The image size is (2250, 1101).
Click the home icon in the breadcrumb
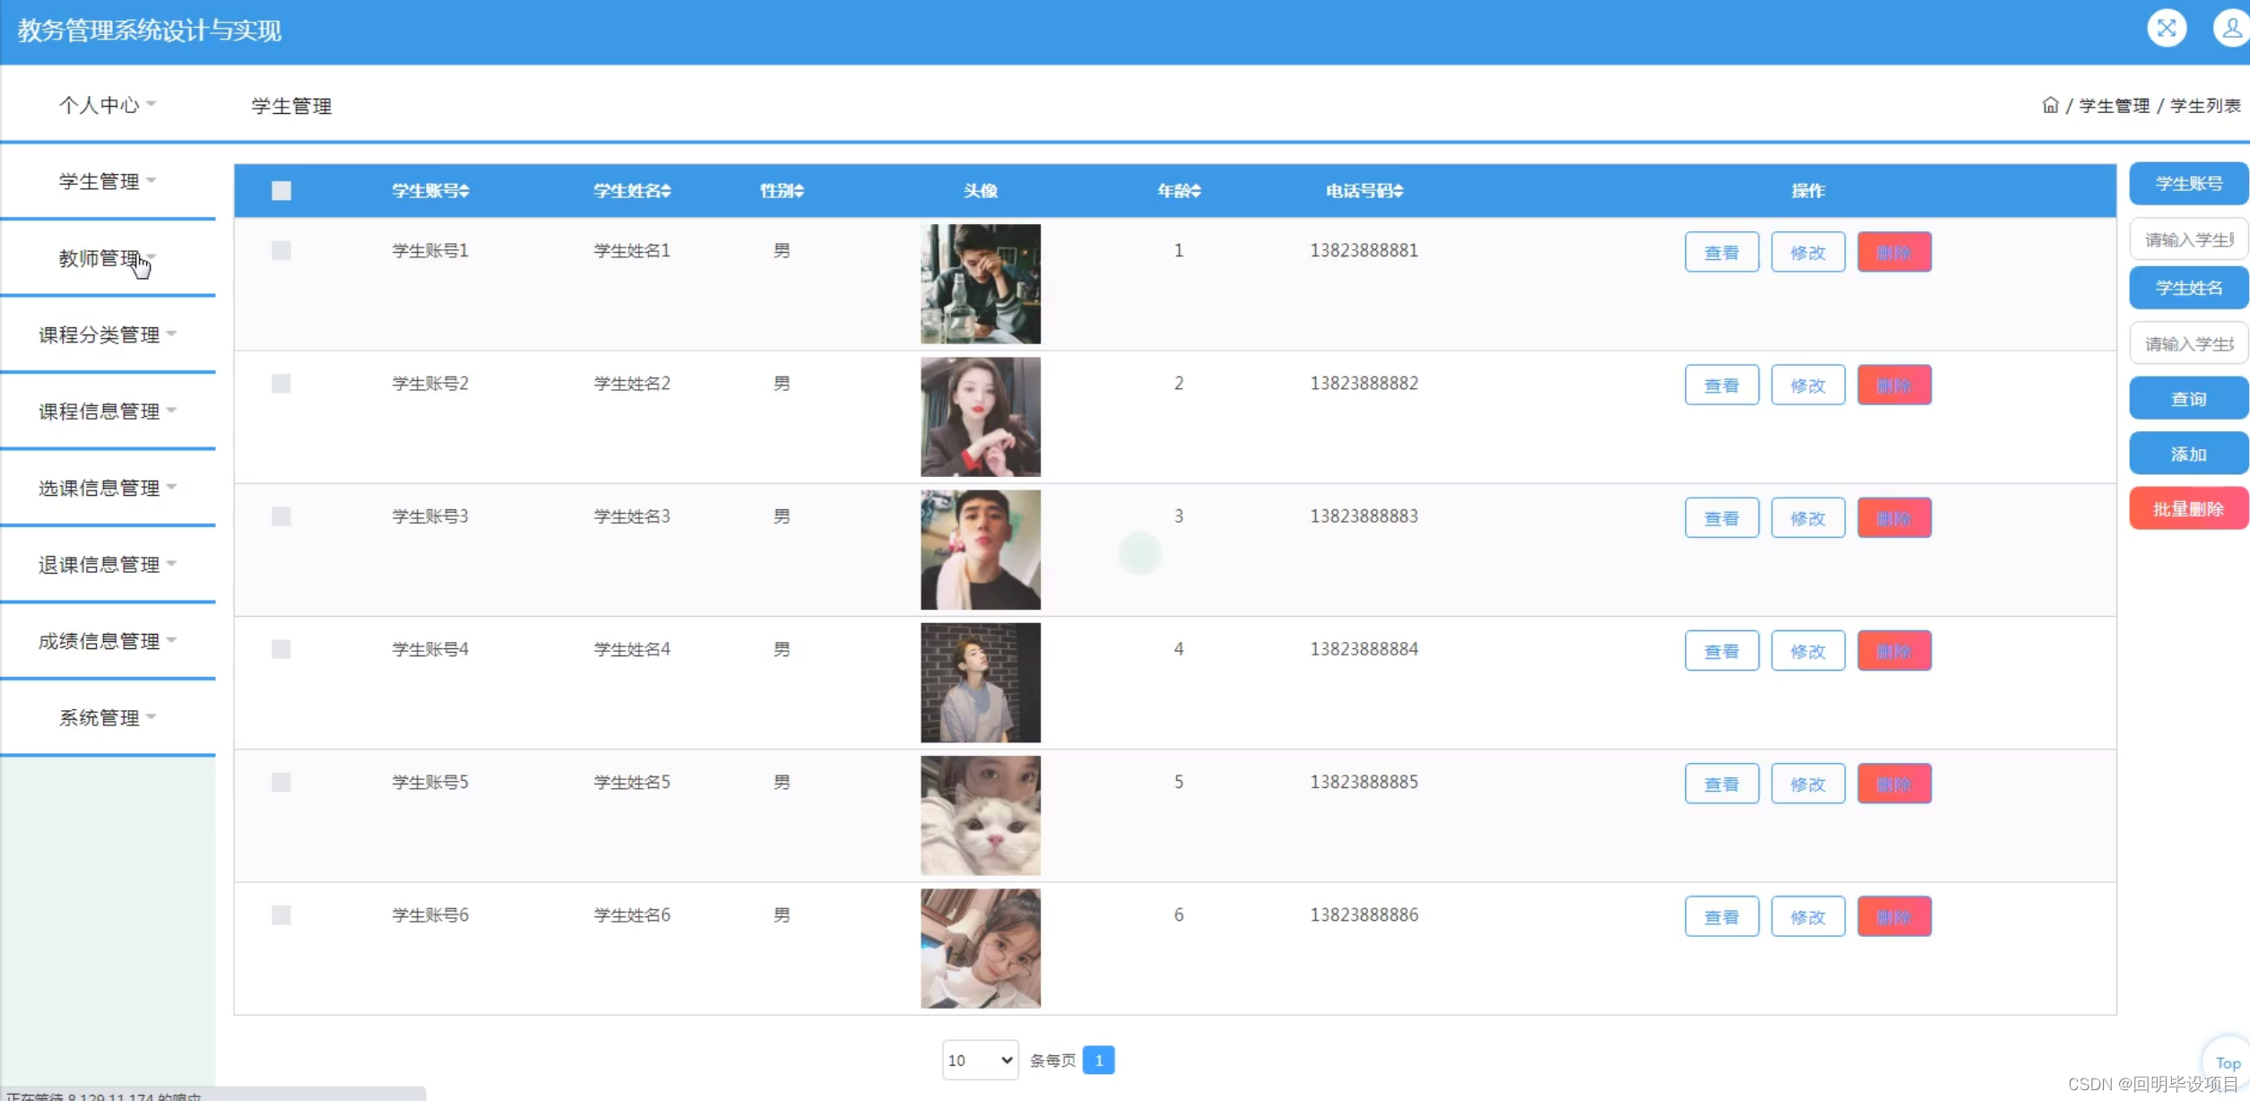point(2050,105)
